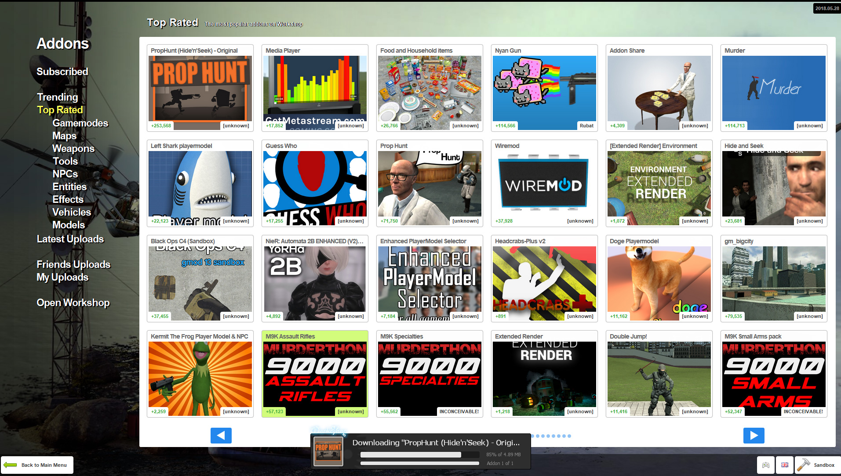Click the Prop Hunt icon in download popup
This screenshot has width=841, height=476.
(328, 451)
